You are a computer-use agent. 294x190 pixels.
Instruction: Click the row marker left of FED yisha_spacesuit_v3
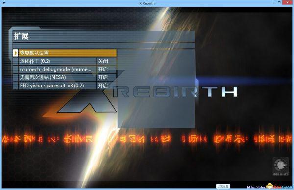[16, 86]
